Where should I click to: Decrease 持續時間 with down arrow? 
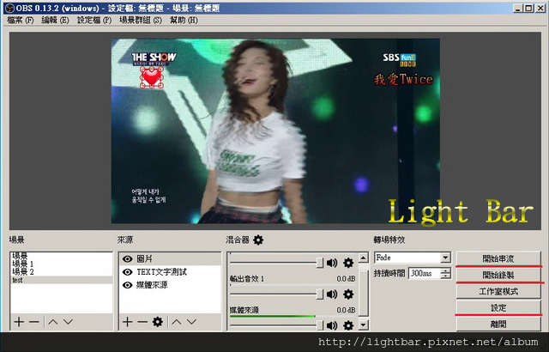click(446, 276)
